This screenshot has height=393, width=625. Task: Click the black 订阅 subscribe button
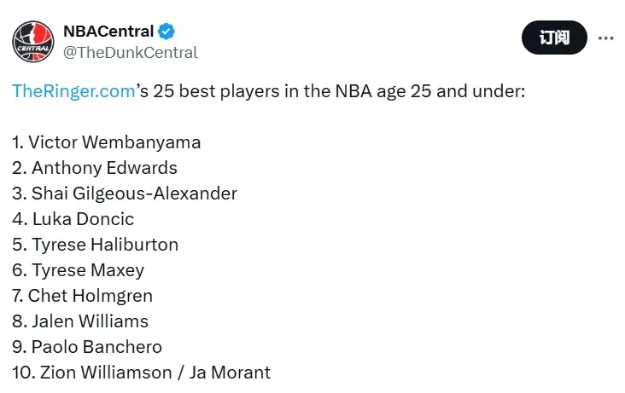554,38
